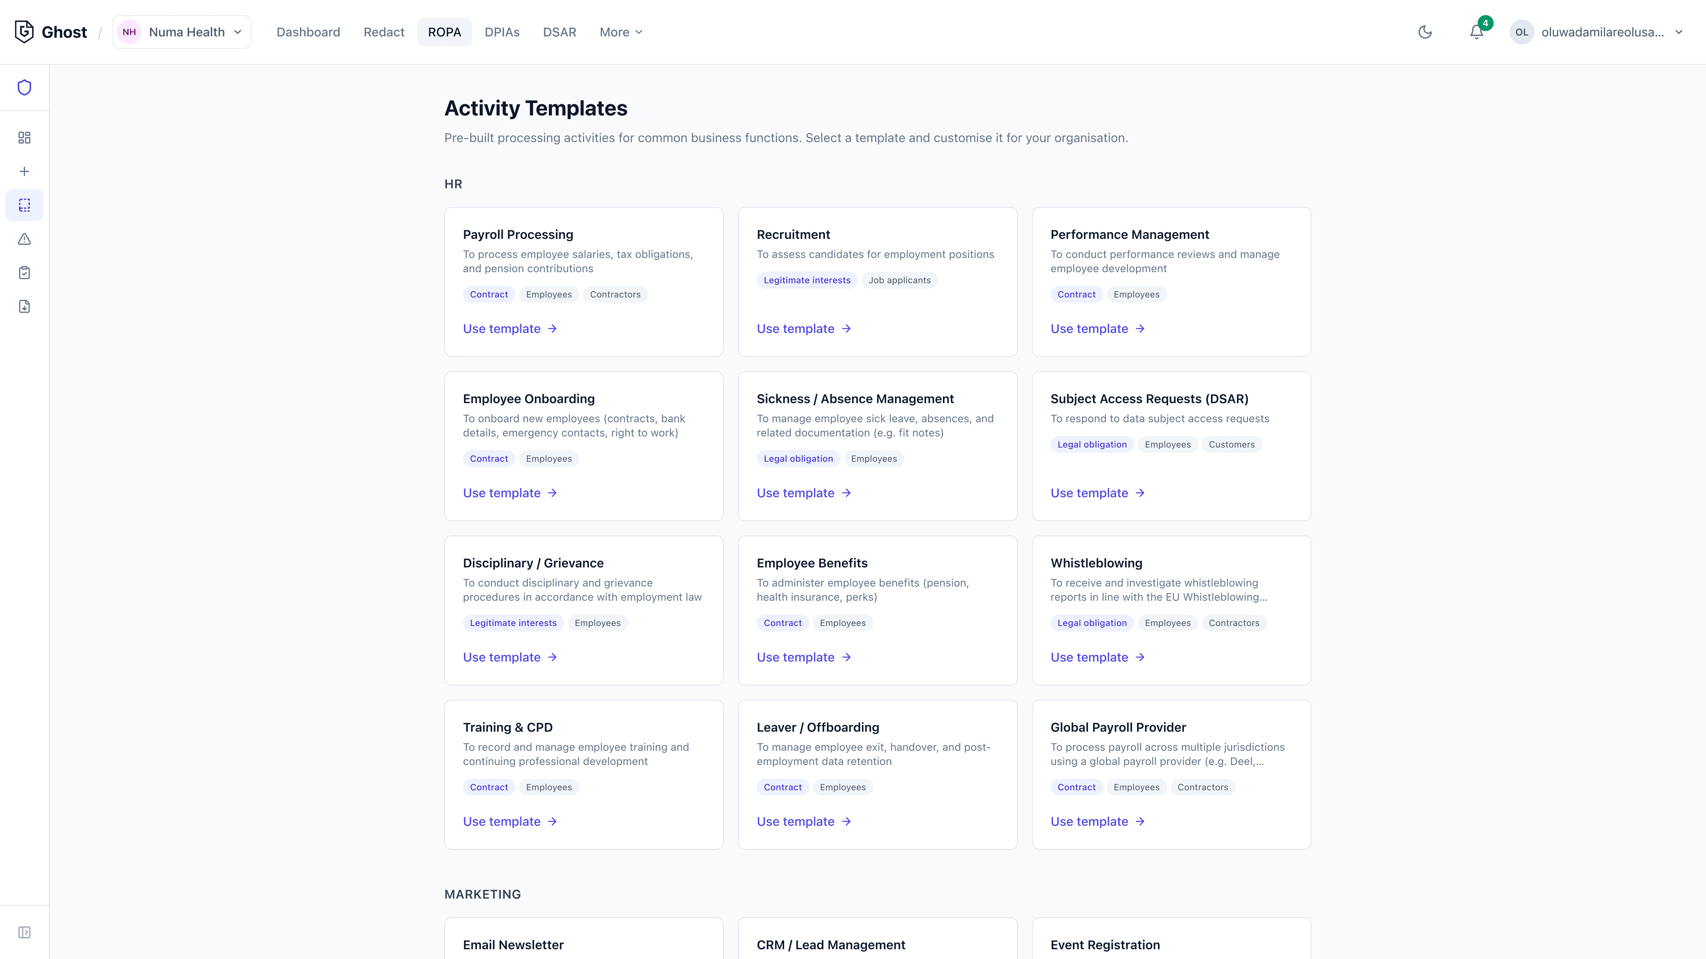Screen dimensions: 1706x959
Task: Click arrow icon on Leaver / Offboarding template
Action: point(846,821)
